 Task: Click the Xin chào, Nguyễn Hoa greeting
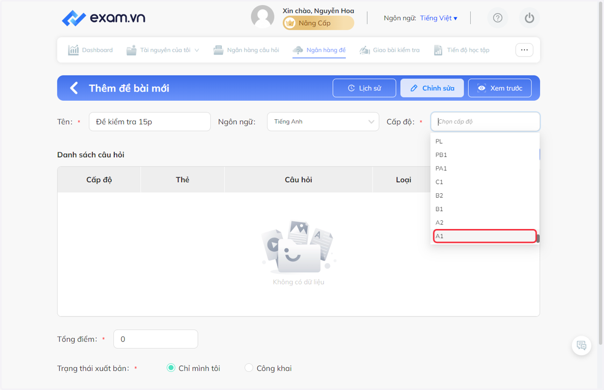tap(318, 11)
